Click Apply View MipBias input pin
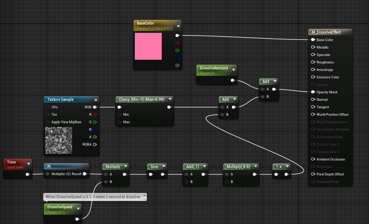Screen dimensions: 369x224 click(48, 122)
